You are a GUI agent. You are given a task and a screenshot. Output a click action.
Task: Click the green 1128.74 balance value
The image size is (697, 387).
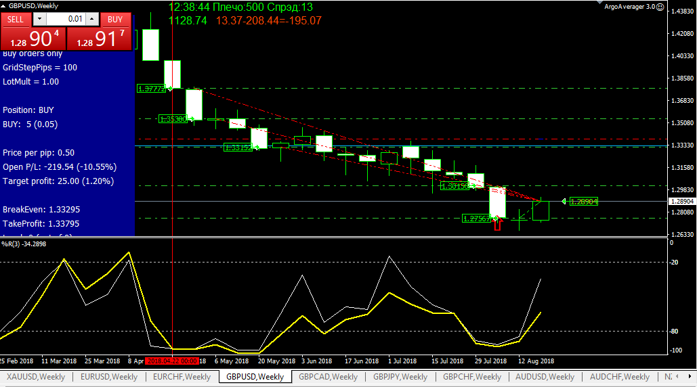188,20
